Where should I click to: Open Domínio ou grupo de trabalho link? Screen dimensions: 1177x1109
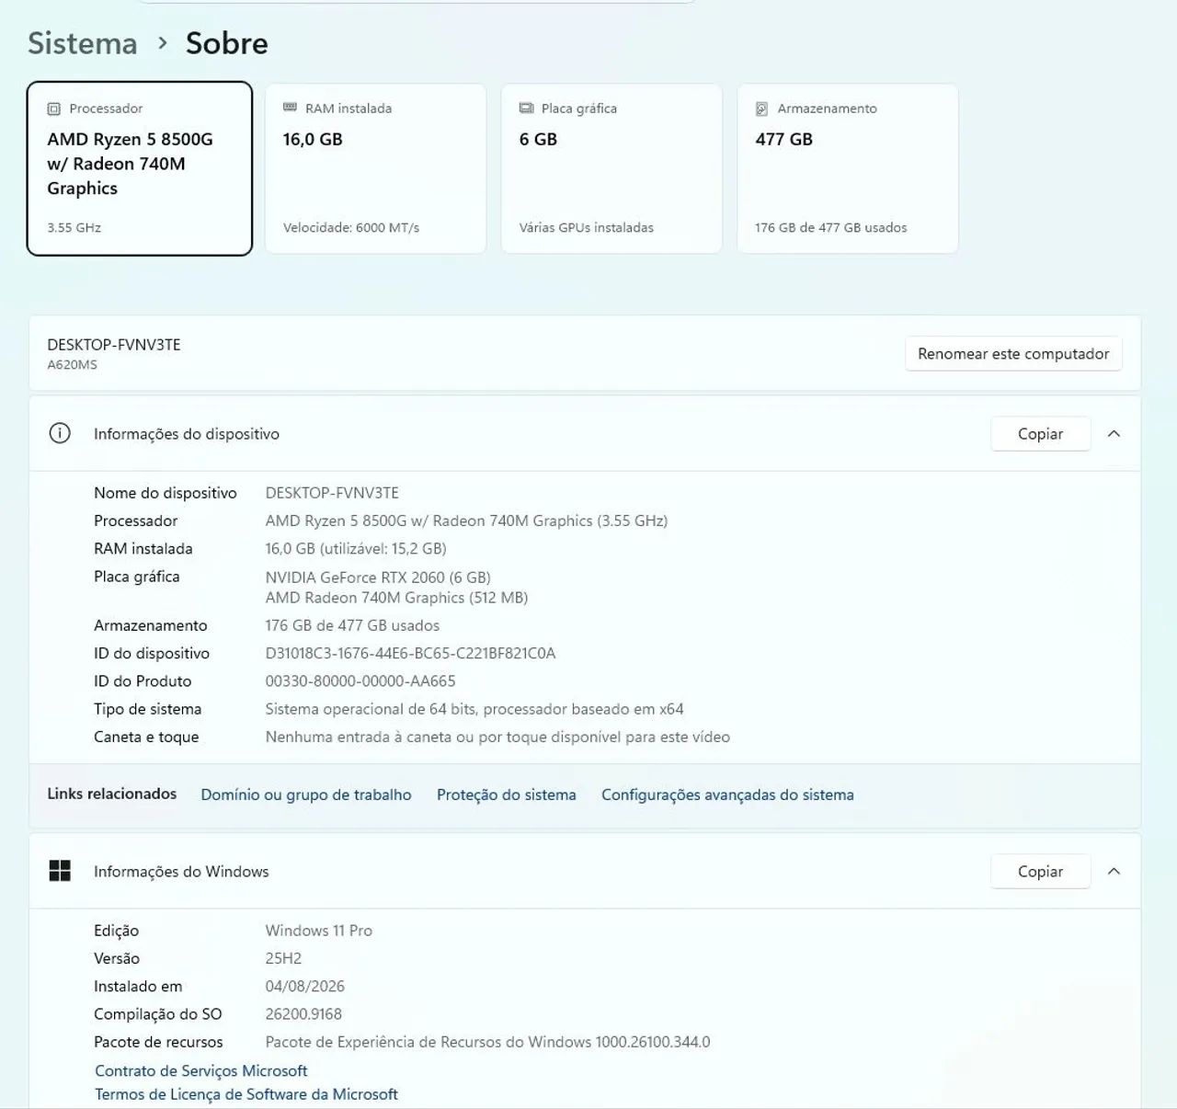(306, 795)
